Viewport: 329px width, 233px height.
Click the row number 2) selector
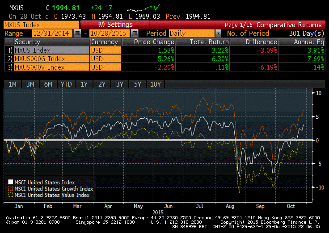(x=10, y=58)
